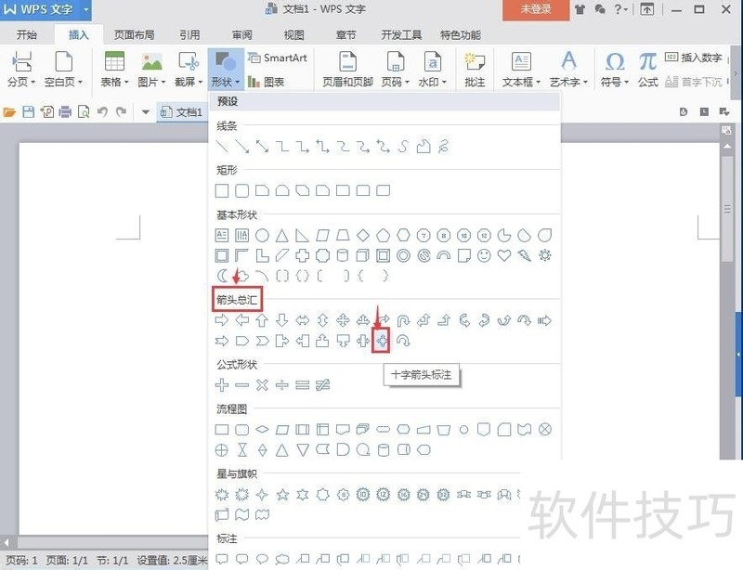Insert the five-point star shape
743x570 pixels.
pyautogui.click(x=282, y=495)
